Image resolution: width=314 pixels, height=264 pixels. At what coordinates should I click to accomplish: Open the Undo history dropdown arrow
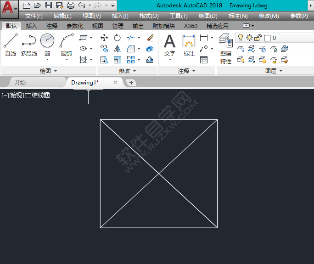click(x=90, y=6)
